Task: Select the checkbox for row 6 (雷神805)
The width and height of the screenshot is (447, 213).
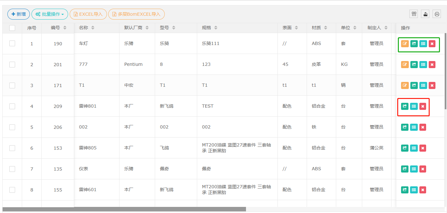Action: point(12,148)
